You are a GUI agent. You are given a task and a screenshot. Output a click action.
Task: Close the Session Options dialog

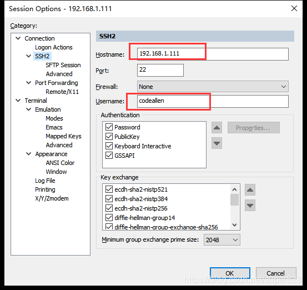click(x=294, y=8)
